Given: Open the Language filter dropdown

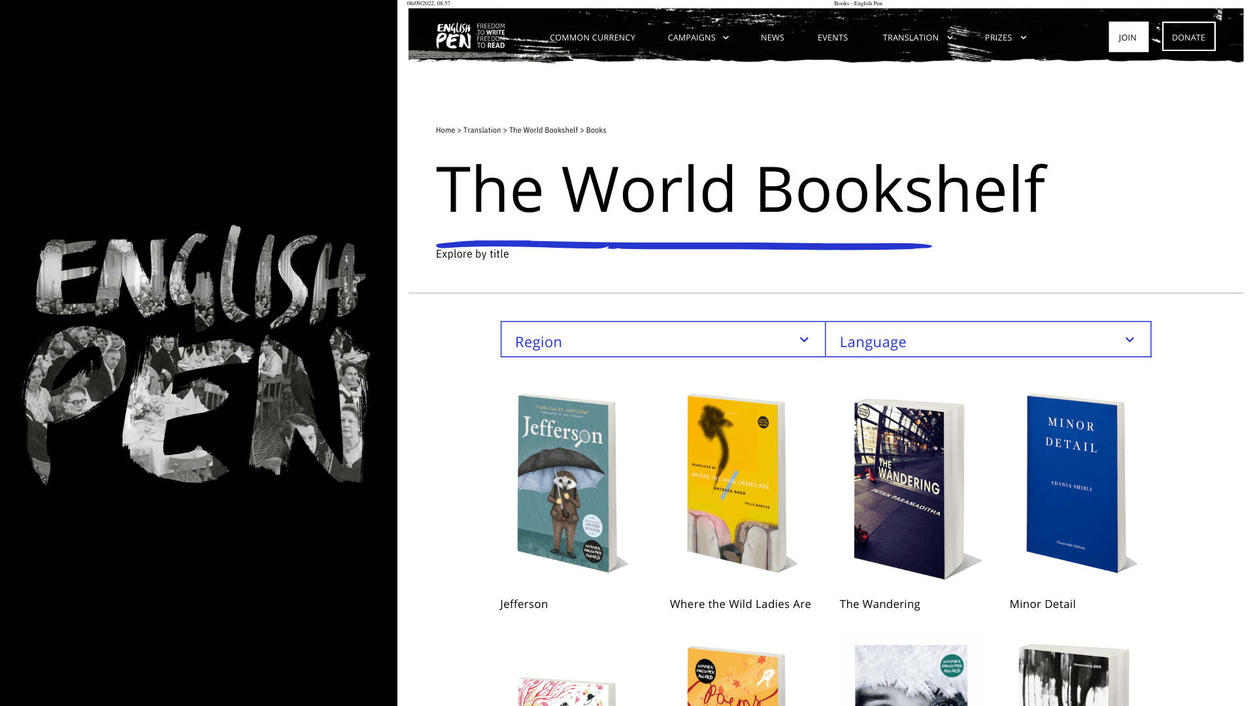Looking at the screenshot, I should 988,339.
